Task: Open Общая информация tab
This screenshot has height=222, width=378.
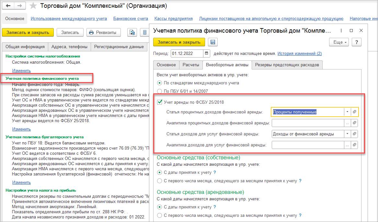Action: [25, 47]
